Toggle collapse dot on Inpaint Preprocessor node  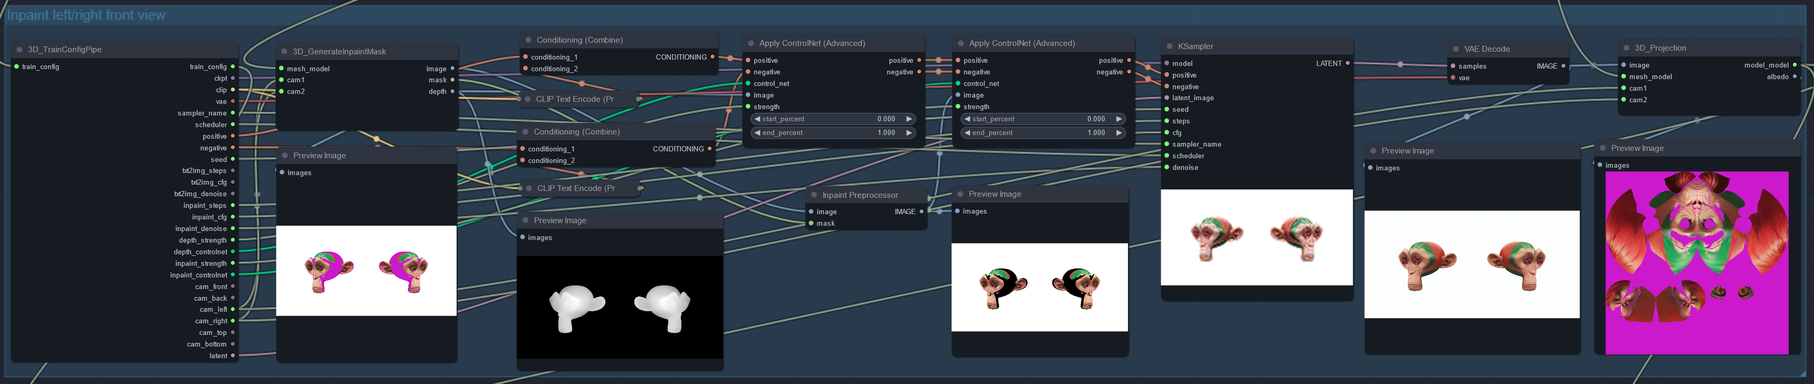point(814,196)
